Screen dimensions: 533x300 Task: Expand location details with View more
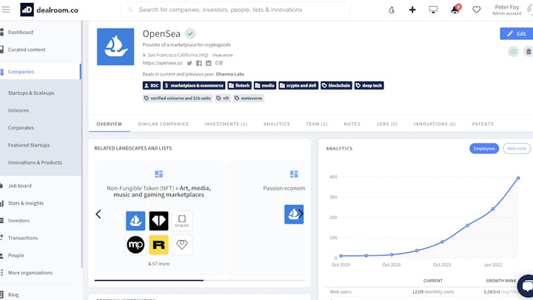click(x=222, y=55)
